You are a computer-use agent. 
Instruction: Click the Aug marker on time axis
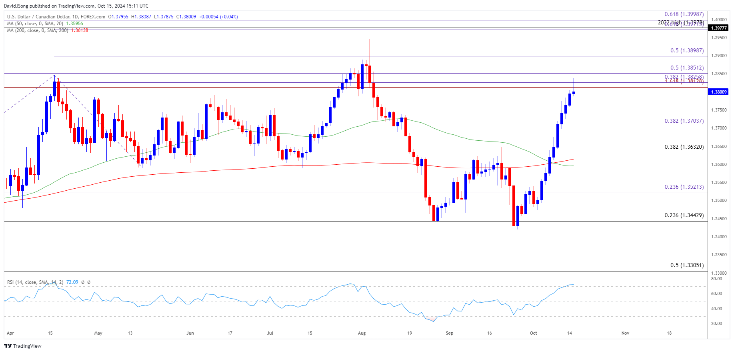pos(362,333)
